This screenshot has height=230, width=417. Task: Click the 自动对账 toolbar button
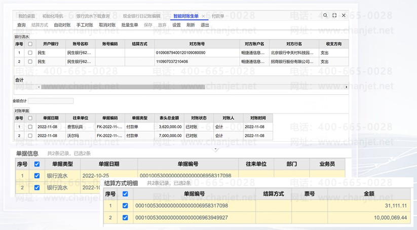tap(62, 25)
